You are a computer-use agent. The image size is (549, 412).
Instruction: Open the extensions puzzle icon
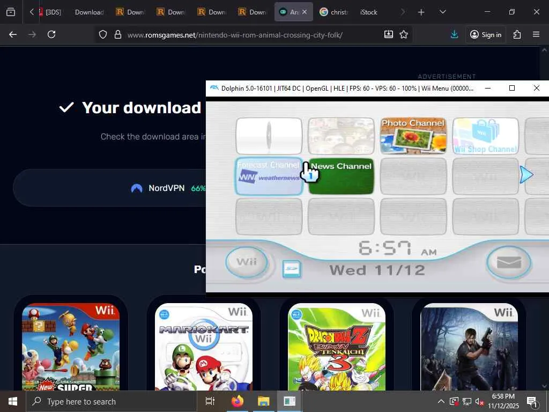coord(517,34)
